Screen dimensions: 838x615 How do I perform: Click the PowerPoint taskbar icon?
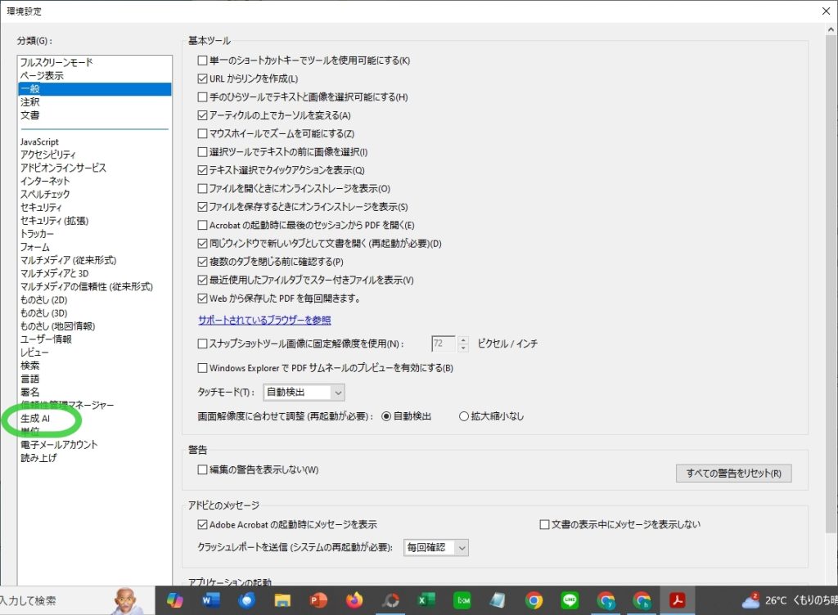(318, 601)
